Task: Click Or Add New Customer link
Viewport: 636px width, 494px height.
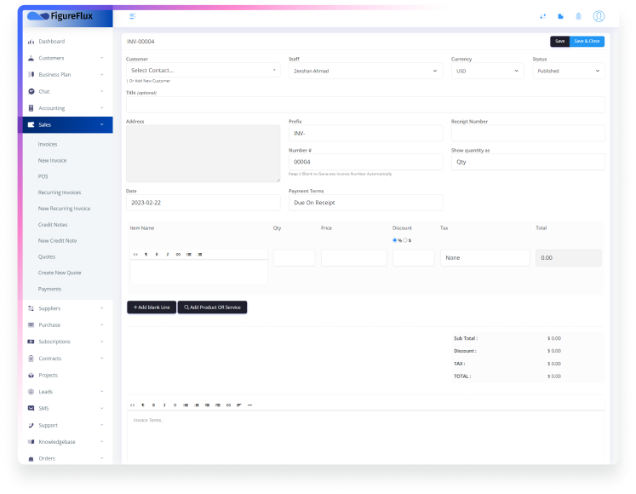Action: (150, 81)
